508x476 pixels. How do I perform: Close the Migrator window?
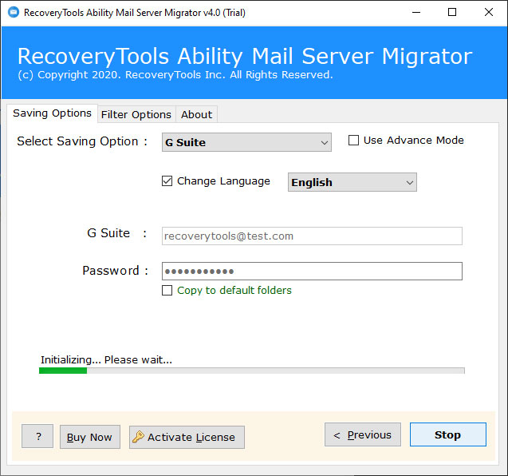tap(489, 12)
